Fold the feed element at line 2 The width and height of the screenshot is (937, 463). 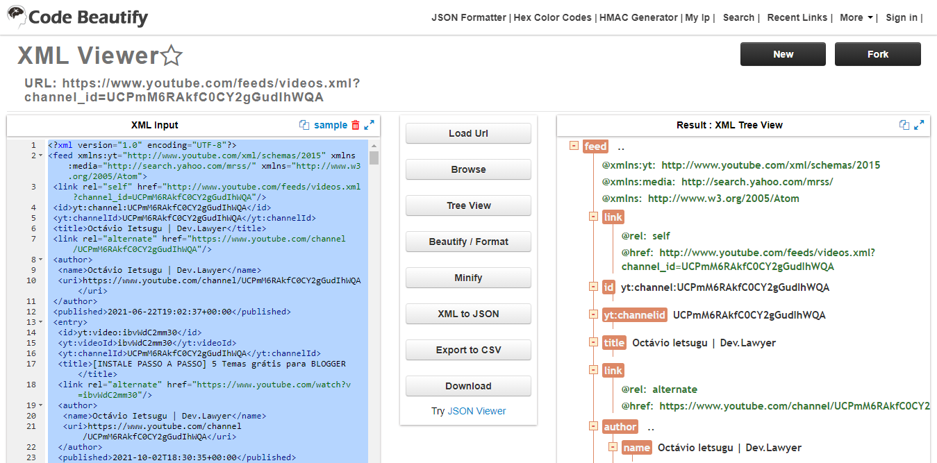click(40, 155)
